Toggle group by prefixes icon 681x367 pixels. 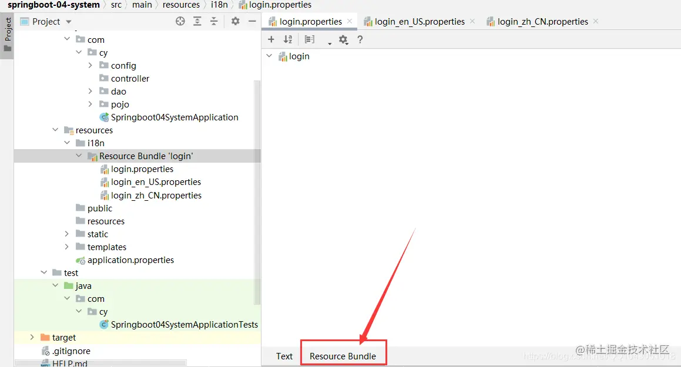point(310,39)
